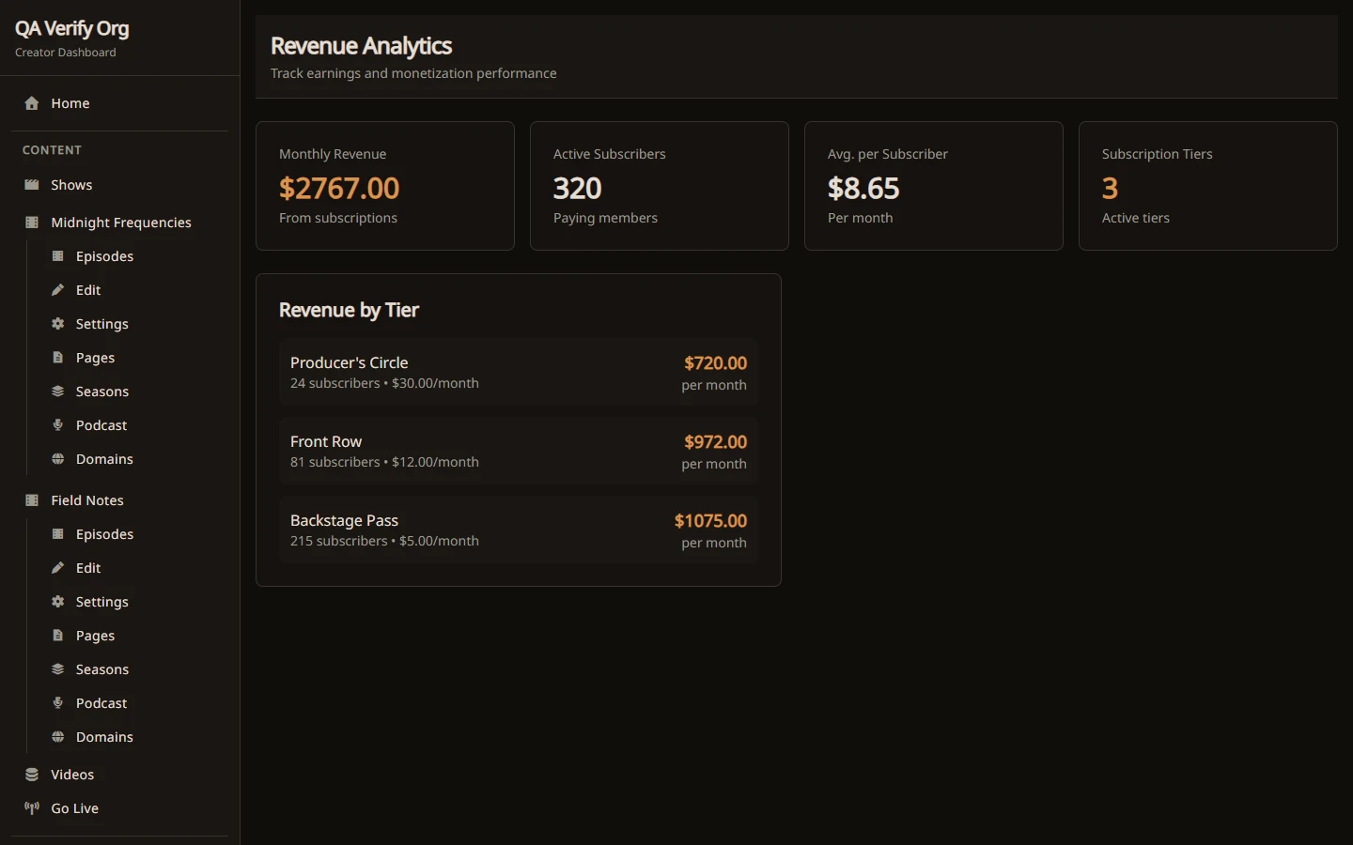This screenshot has height=845, width=1353.
Task: Click the Pages document icon under Midnight Frequencies
Action: pos(57,358)
